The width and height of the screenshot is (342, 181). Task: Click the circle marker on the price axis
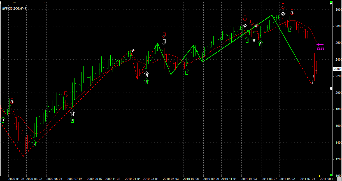point(331,89)
